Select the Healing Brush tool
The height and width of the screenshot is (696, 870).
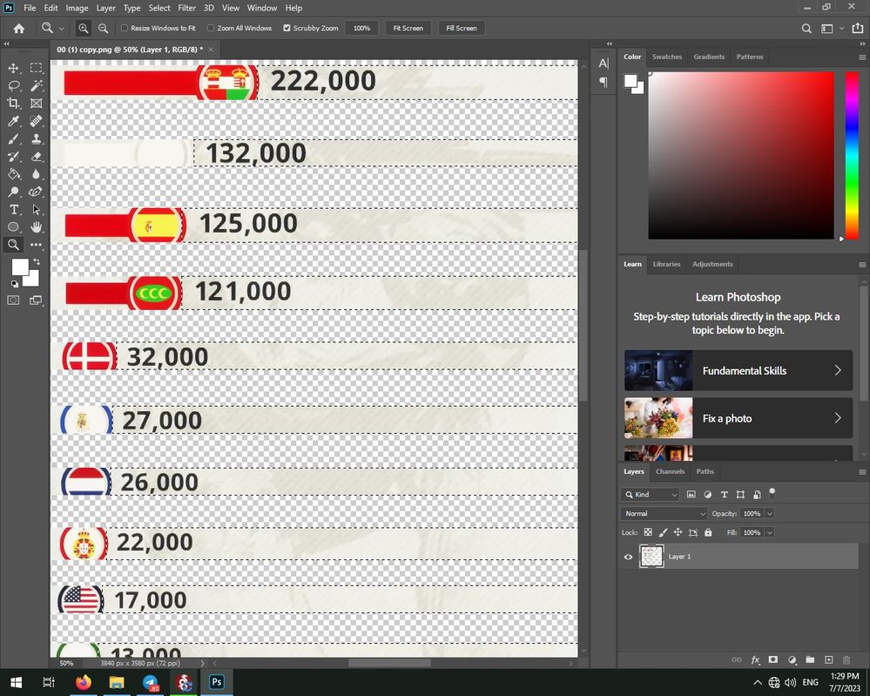[x=36, y=121]
